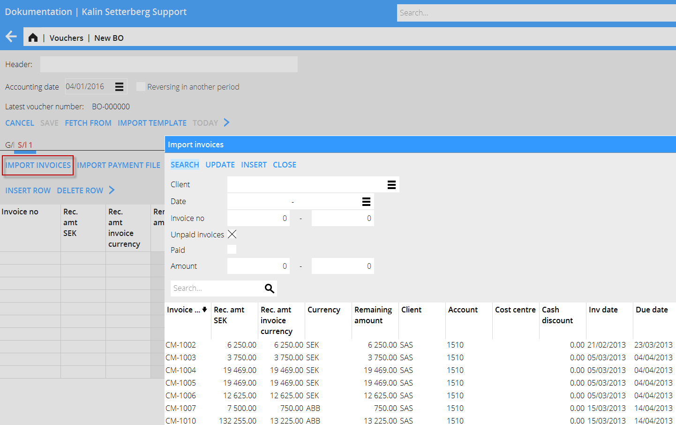Click the IMPORT INVOICES button
This screenshot has width=676, height=425.
pos(38,165)
